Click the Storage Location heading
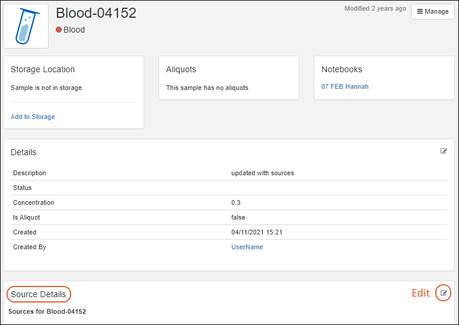The image size is (459, 325). coord(43,69)
